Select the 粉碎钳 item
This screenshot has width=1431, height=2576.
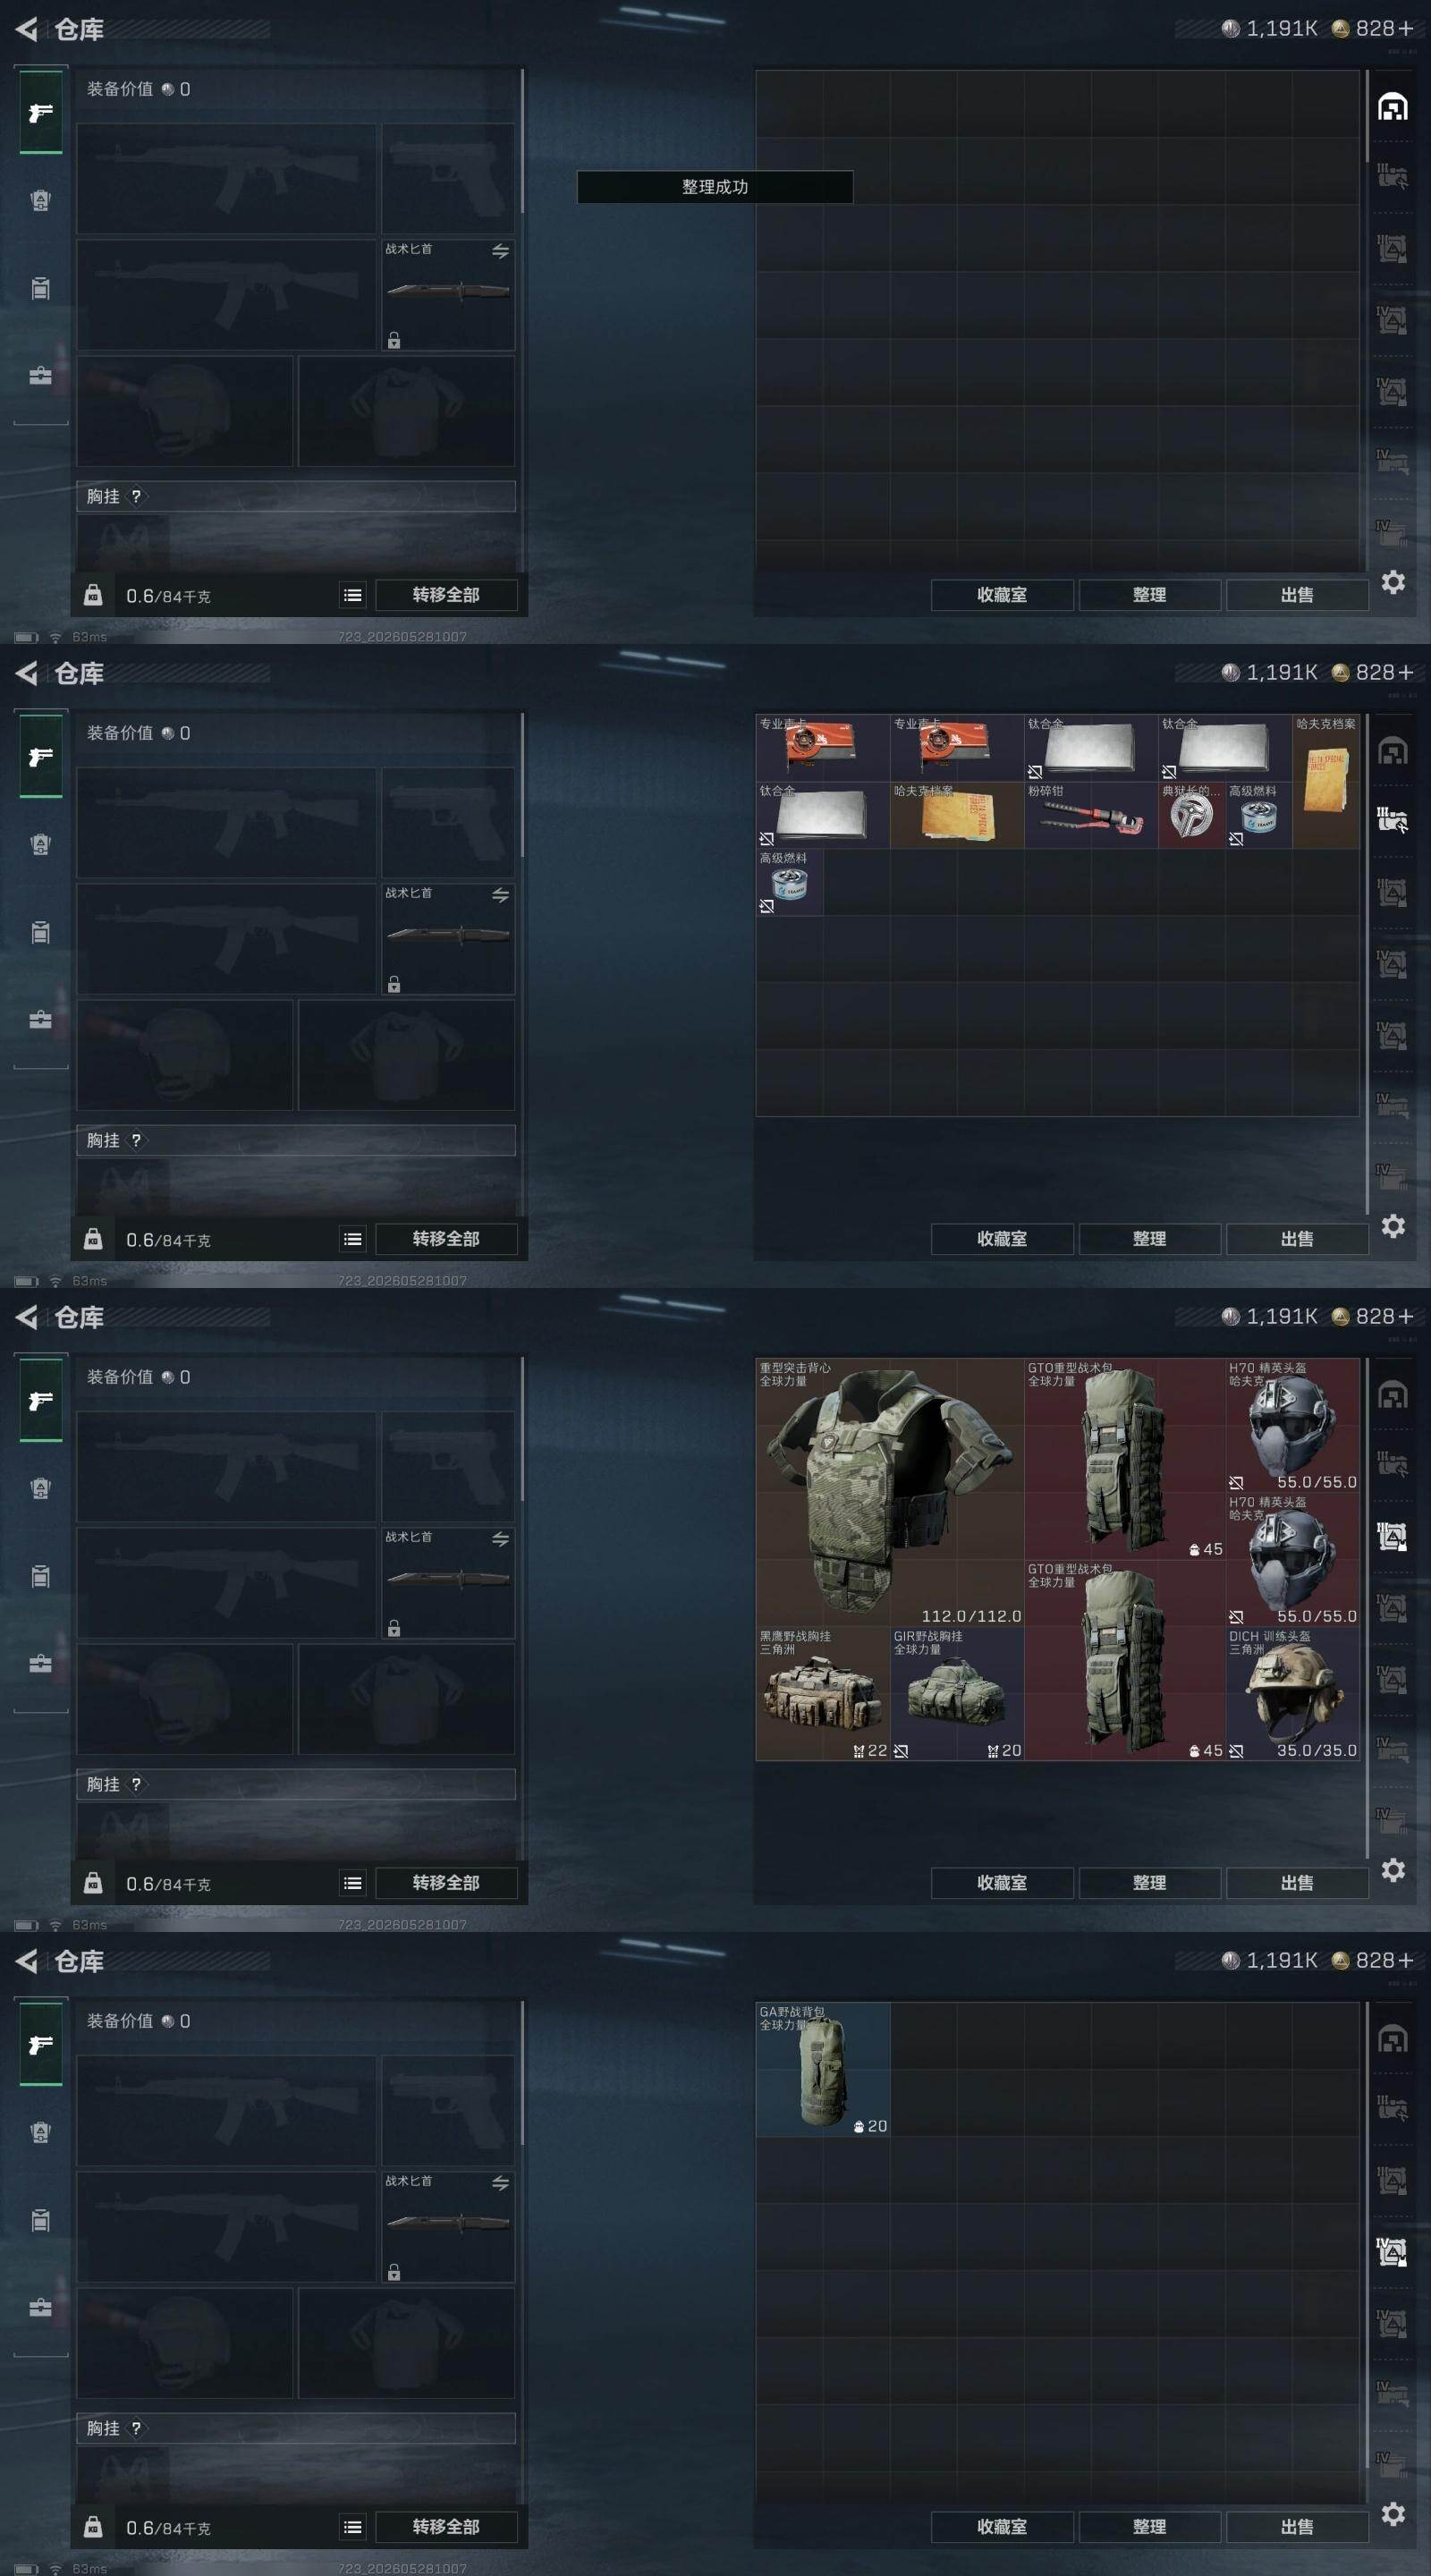point(1091,815)
